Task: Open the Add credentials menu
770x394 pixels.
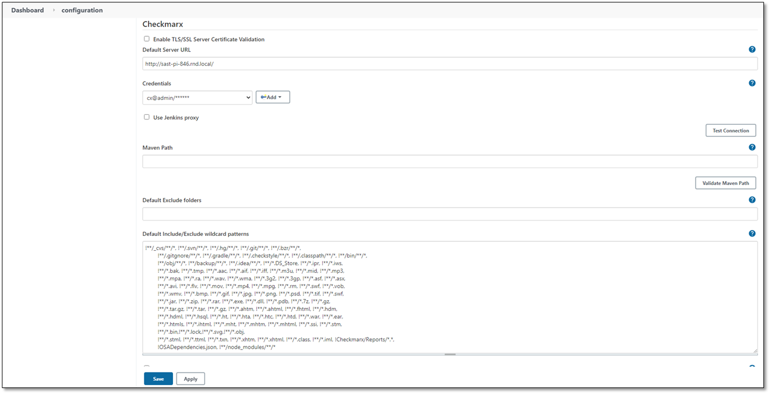Action: click(273, 97)
